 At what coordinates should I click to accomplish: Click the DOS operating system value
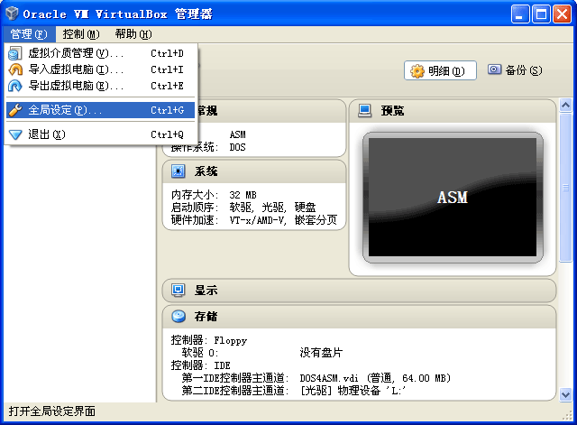click(x=237, y=147)
